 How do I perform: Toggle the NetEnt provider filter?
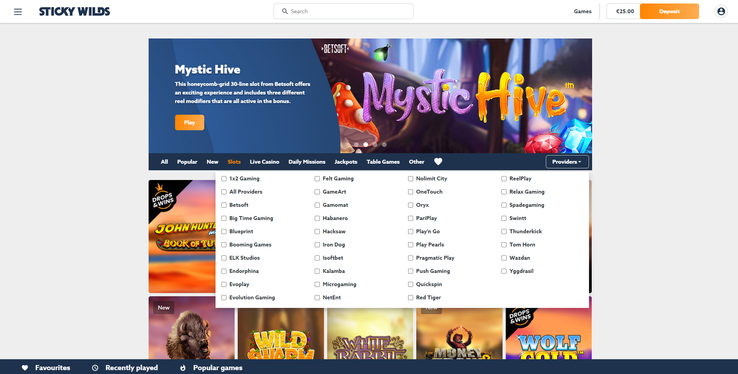[x=317, y=298]
